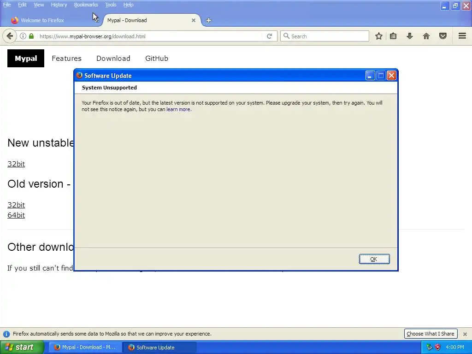Click the network connection tray icon
The height and width of the screenshot is (354, 472).
tap(429, 347)
